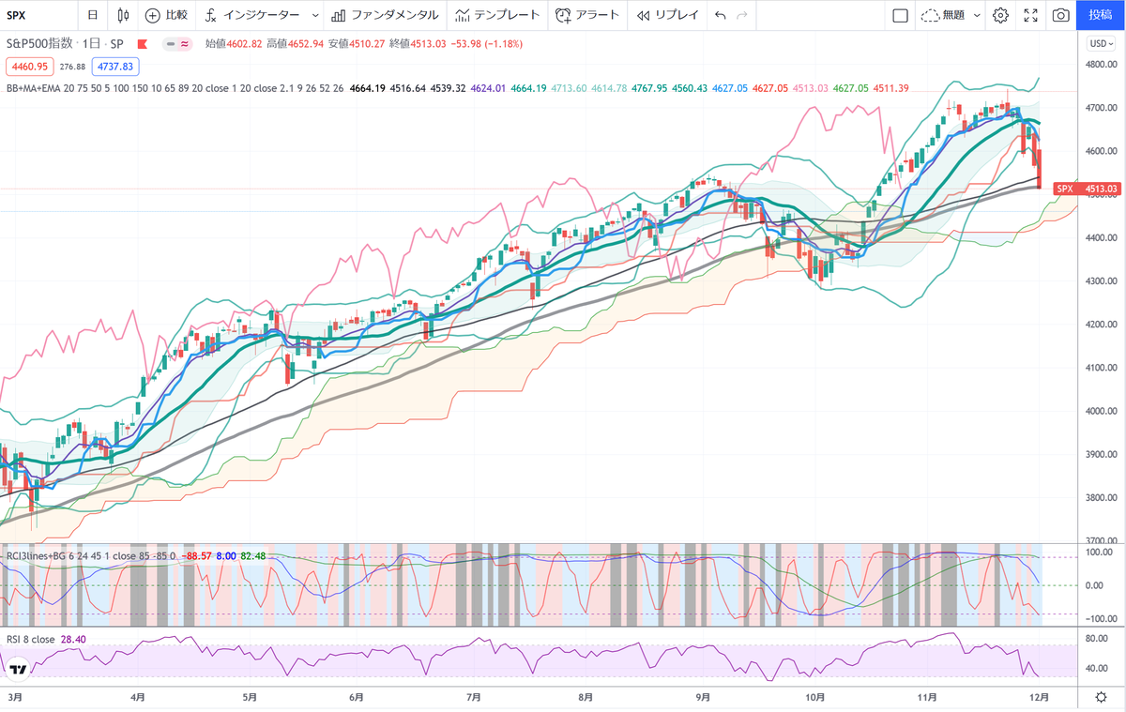Click the 終値 4513.03 close value

click(x=418, y=44)
